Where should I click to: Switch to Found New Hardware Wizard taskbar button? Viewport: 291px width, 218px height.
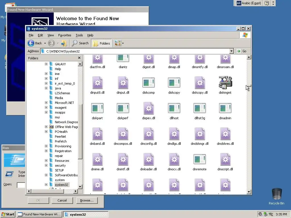40,214
